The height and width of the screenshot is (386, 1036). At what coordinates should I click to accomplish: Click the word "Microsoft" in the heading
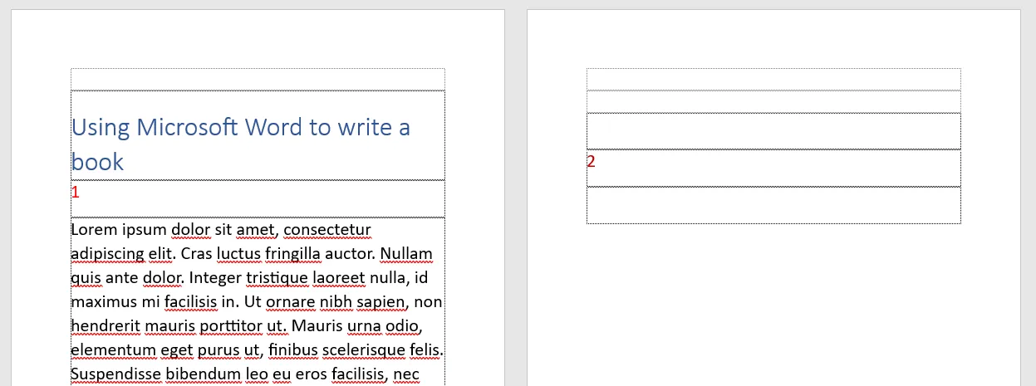188,127
